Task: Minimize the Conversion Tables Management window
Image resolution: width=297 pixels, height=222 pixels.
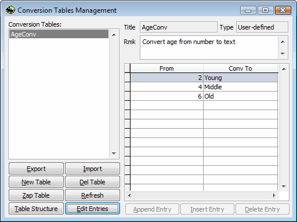Action: pos(248,10)
